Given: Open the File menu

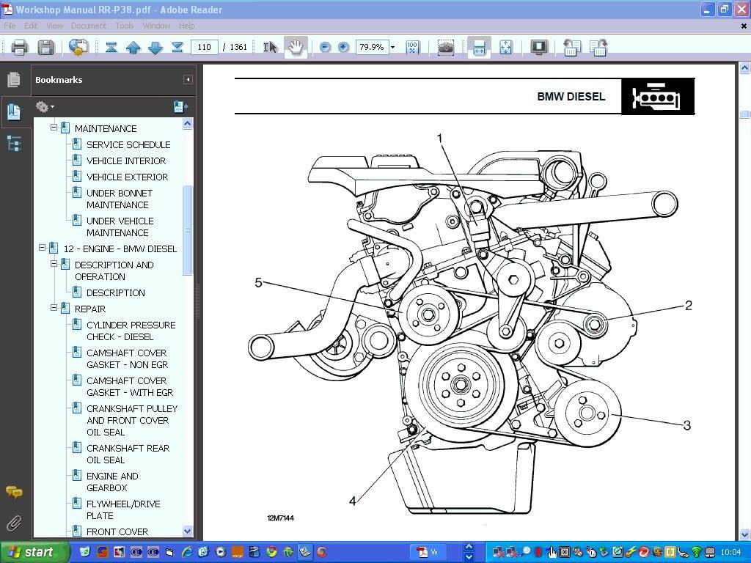Looking at the screenshot, I should (10, 26).
